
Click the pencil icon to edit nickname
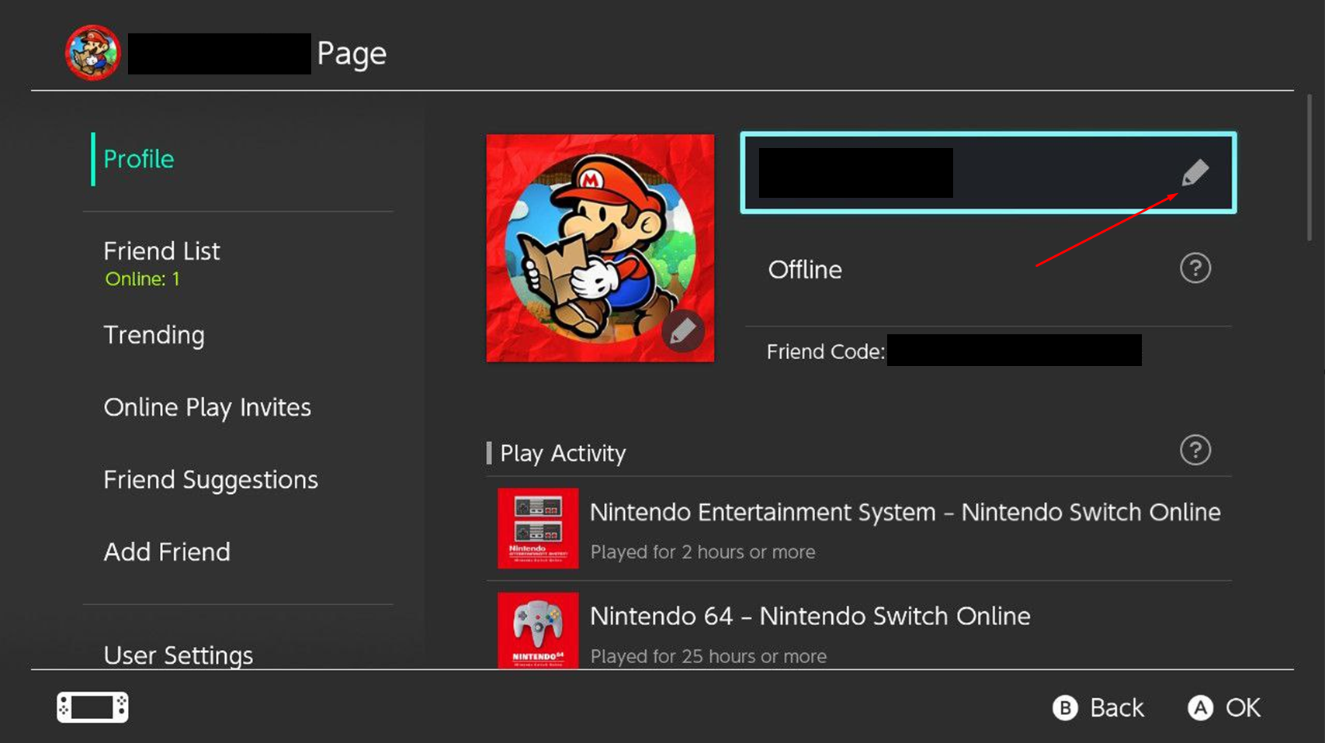(x=1195, y=172)
